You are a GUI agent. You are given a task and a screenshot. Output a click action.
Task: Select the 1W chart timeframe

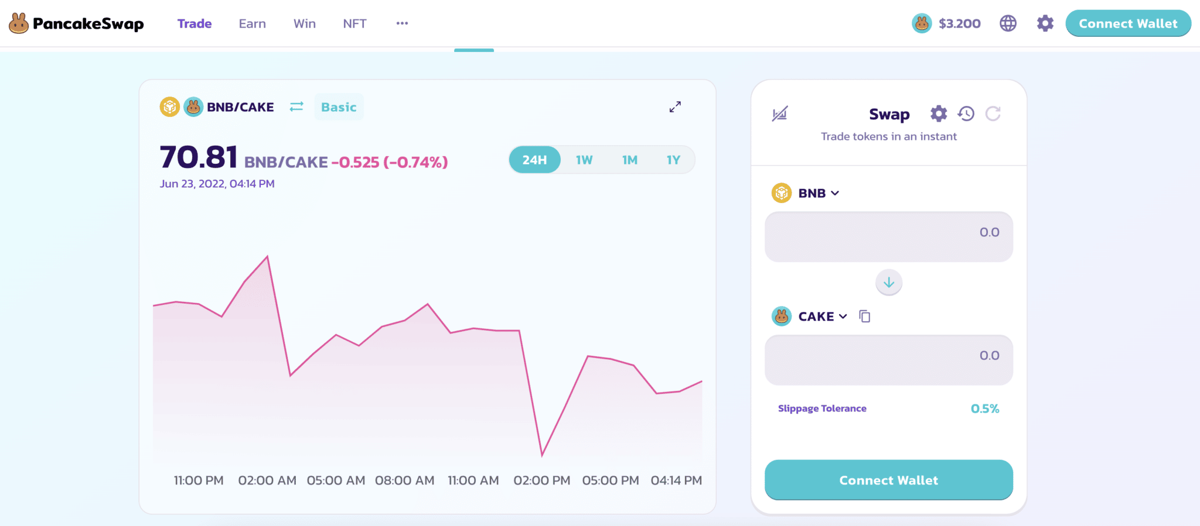584,160
